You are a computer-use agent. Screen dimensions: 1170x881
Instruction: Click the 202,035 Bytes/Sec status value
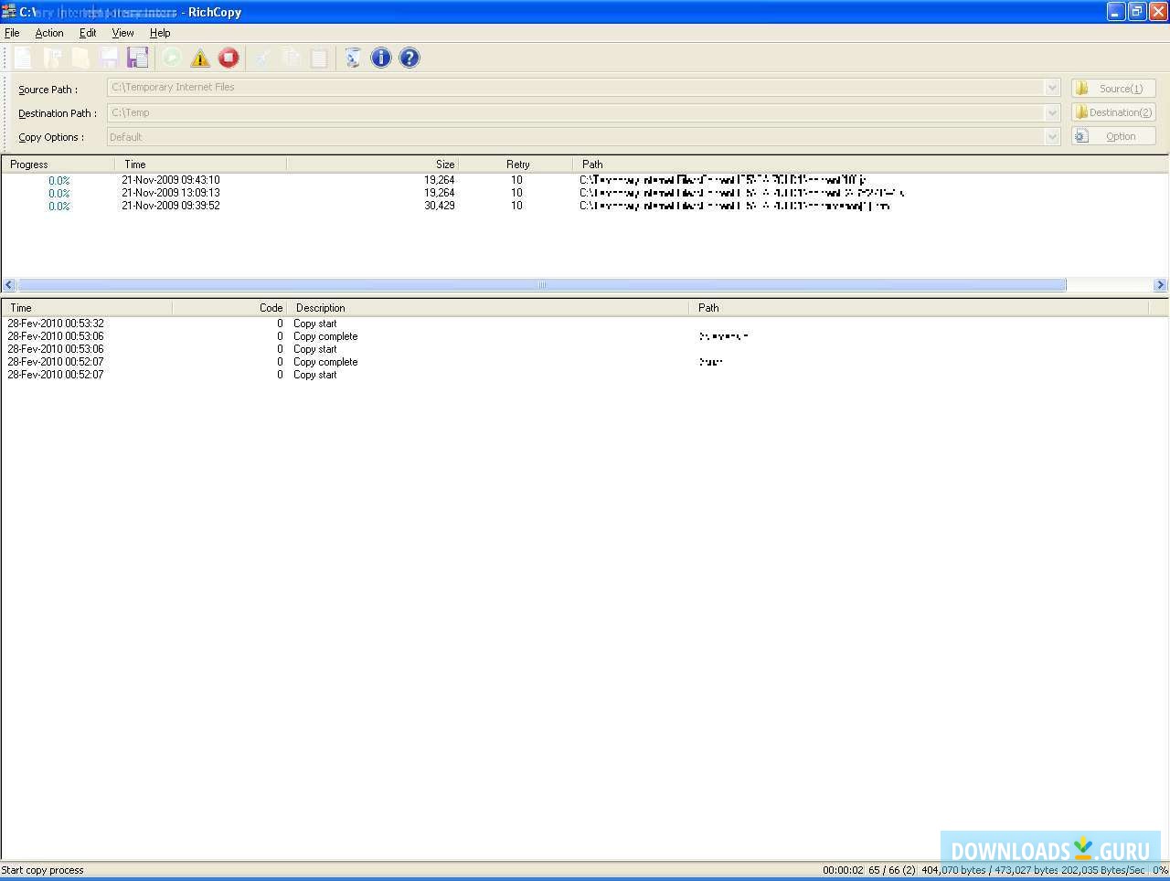[1103, 870]
